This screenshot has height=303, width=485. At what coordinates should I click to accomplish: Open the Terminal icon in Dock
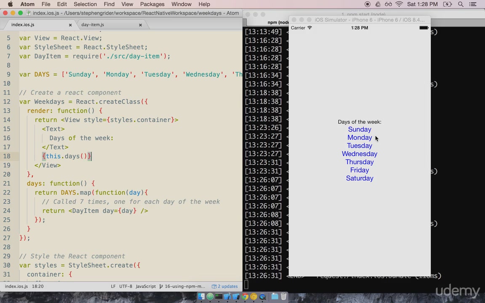pyautogui.click(x=219, y=297)
